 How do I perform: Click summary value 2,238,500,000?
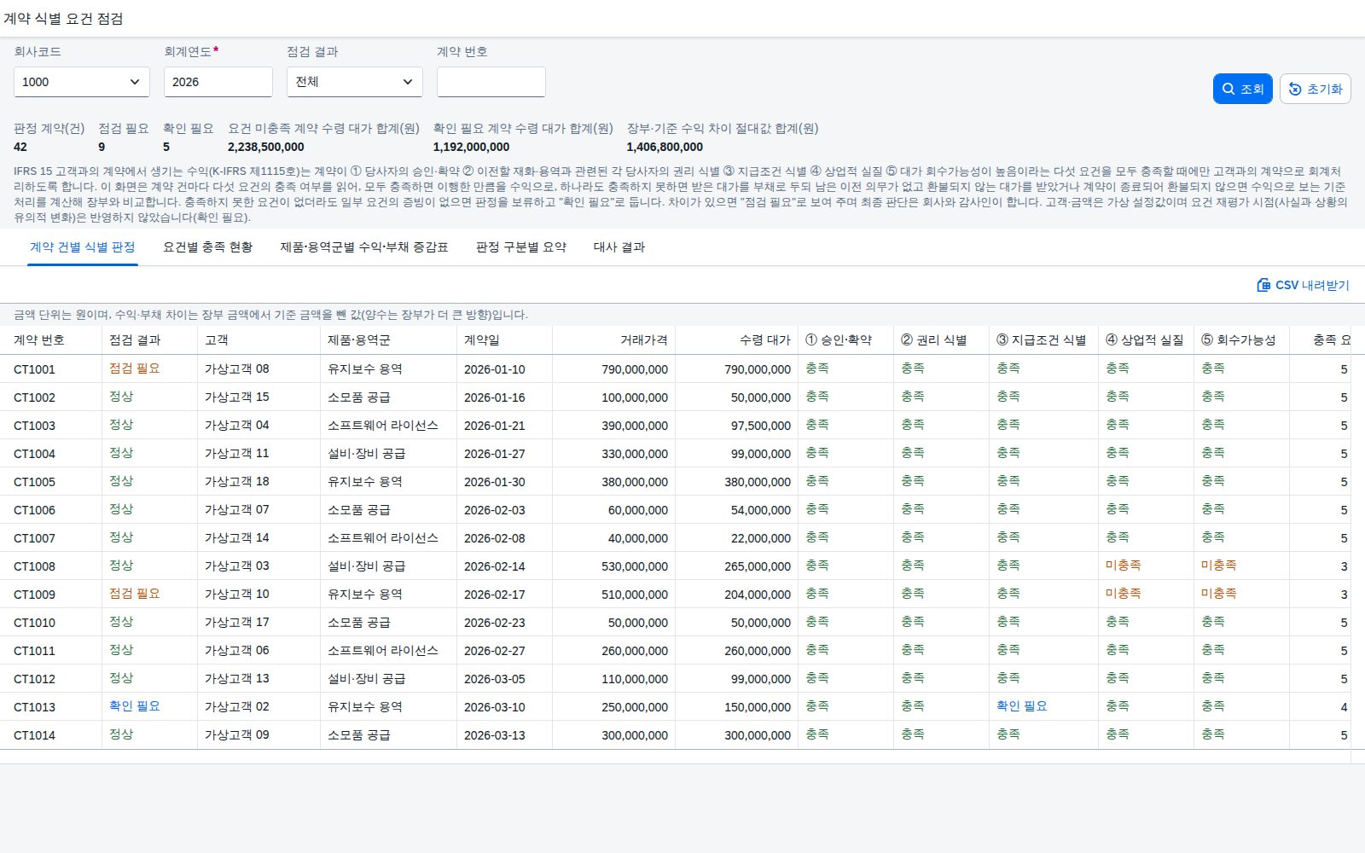[x=266, y=147]
